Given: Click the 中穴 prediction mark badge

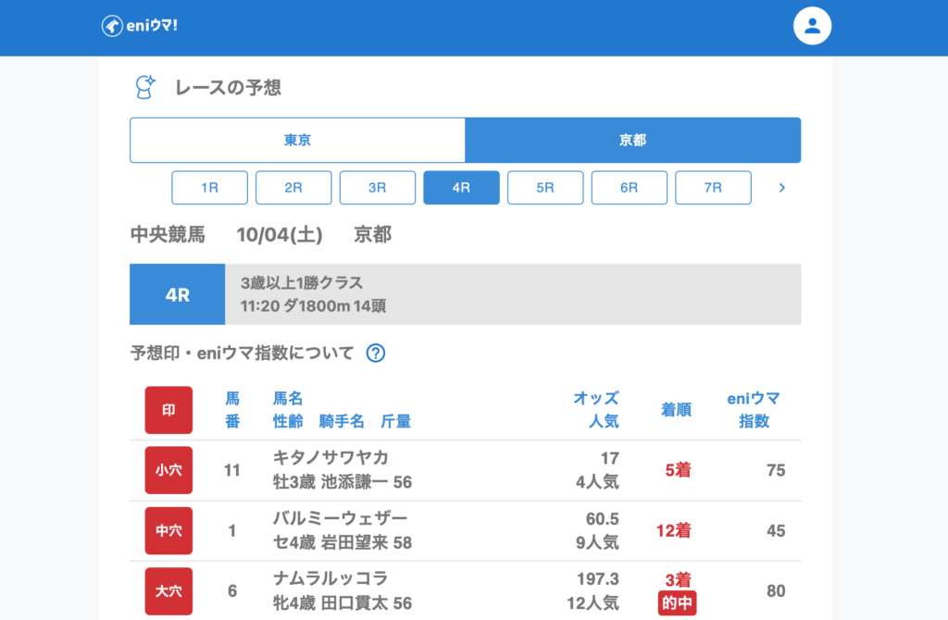Looking at the screenshot, I should coord(168,531).
